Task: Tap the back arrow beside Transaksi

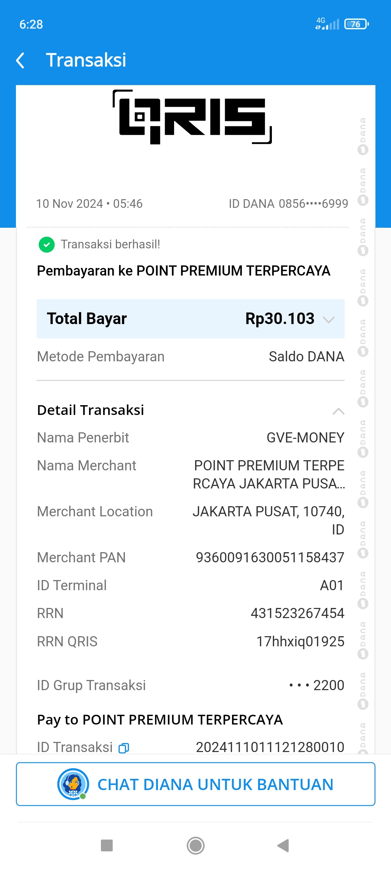Action: point(21,60)
